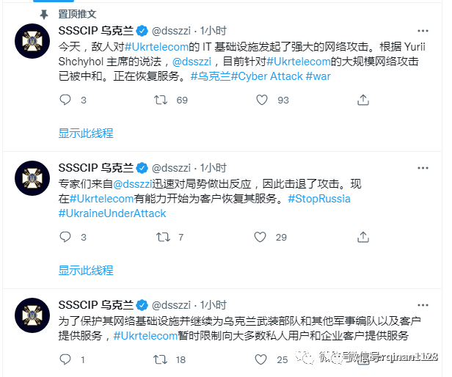Viewport: 452px width, 377px height.
Task: Like the second tweet with 29 likes
Action: click(x=260, y=237)
